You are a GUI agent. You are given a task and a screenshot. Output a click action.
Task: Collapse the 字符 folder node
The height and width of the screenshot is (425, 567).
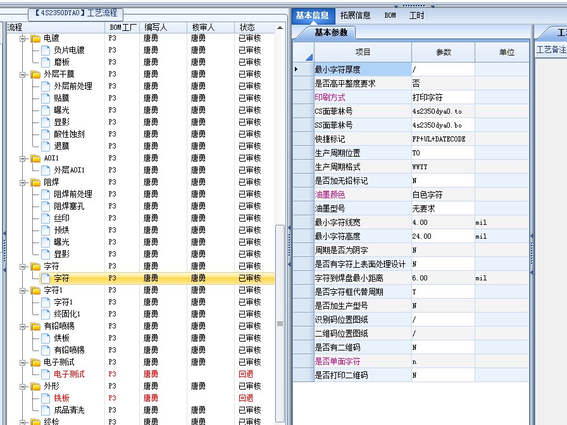[x=22, y=266]
